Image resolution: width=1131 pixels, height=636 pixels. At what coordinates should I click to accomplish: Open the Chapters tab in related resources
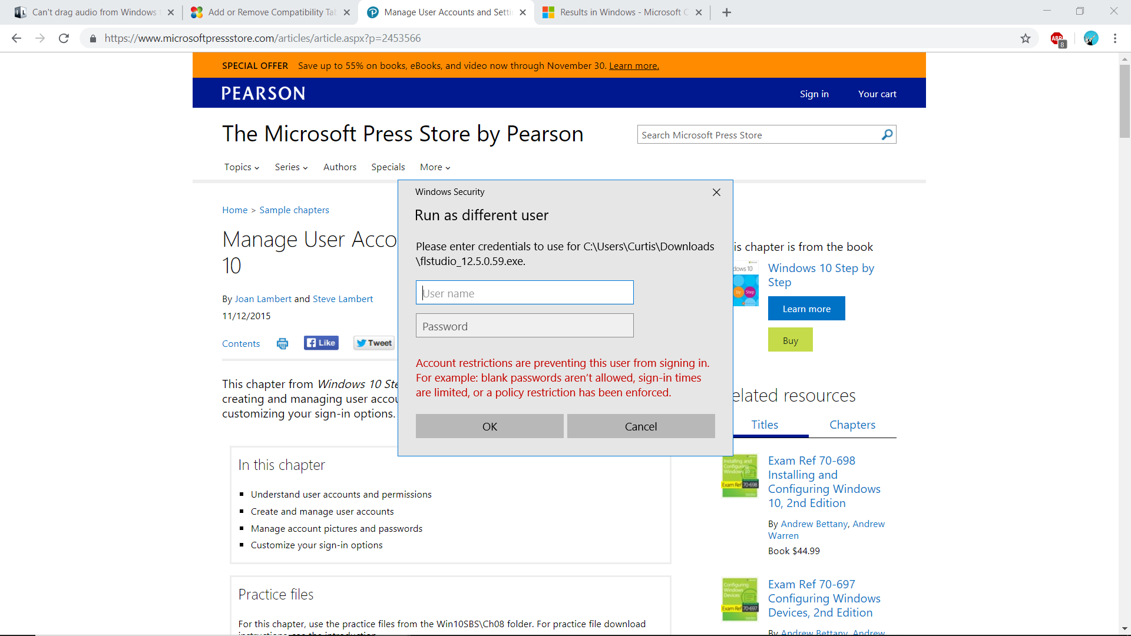coord(852,425)
